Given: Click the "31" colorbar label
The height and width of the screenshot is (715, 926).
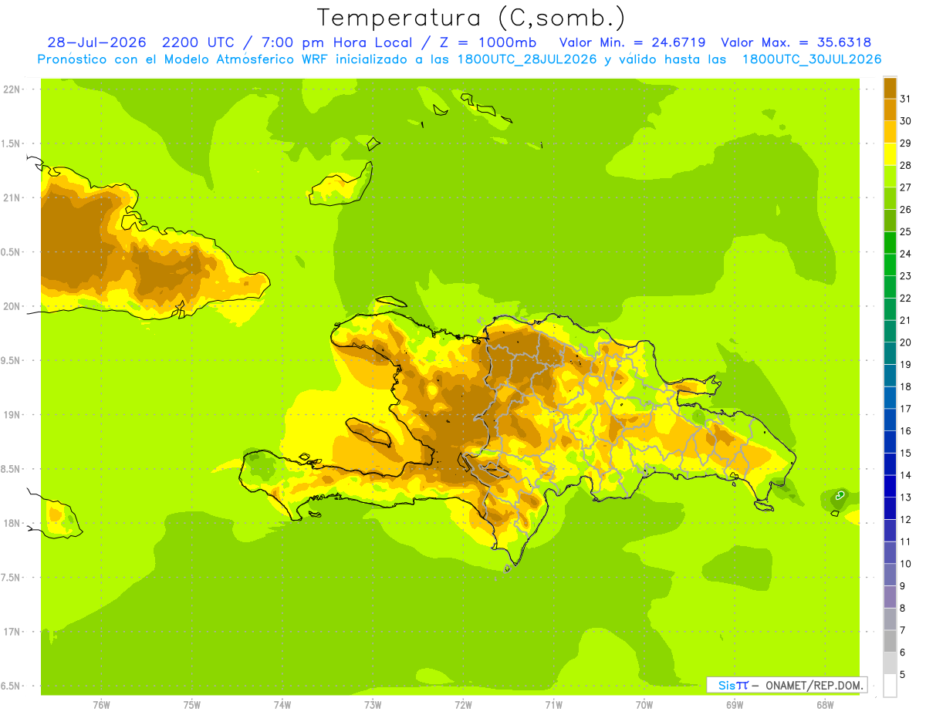Looking at the screenshot, I should (x=905, y=99).
